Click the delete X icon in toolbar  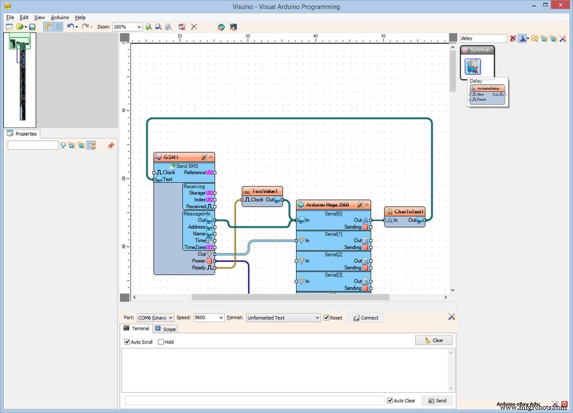click(194, 27)
